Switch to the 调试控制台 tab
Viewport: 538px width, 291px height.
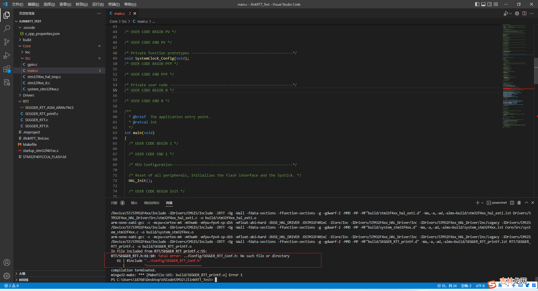152,203
